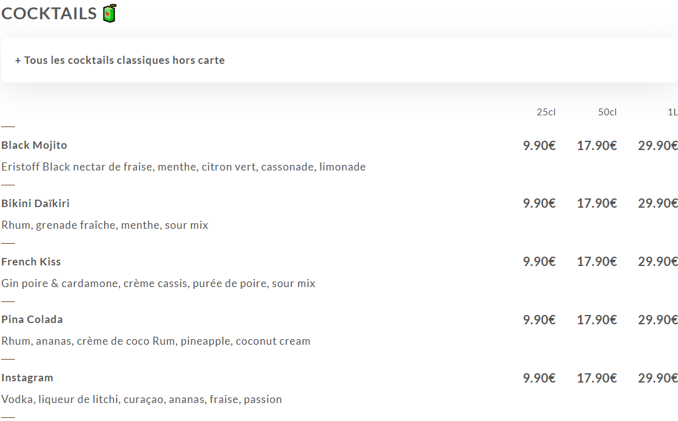Click Black Mojito ingredients description

pos(183,167)
